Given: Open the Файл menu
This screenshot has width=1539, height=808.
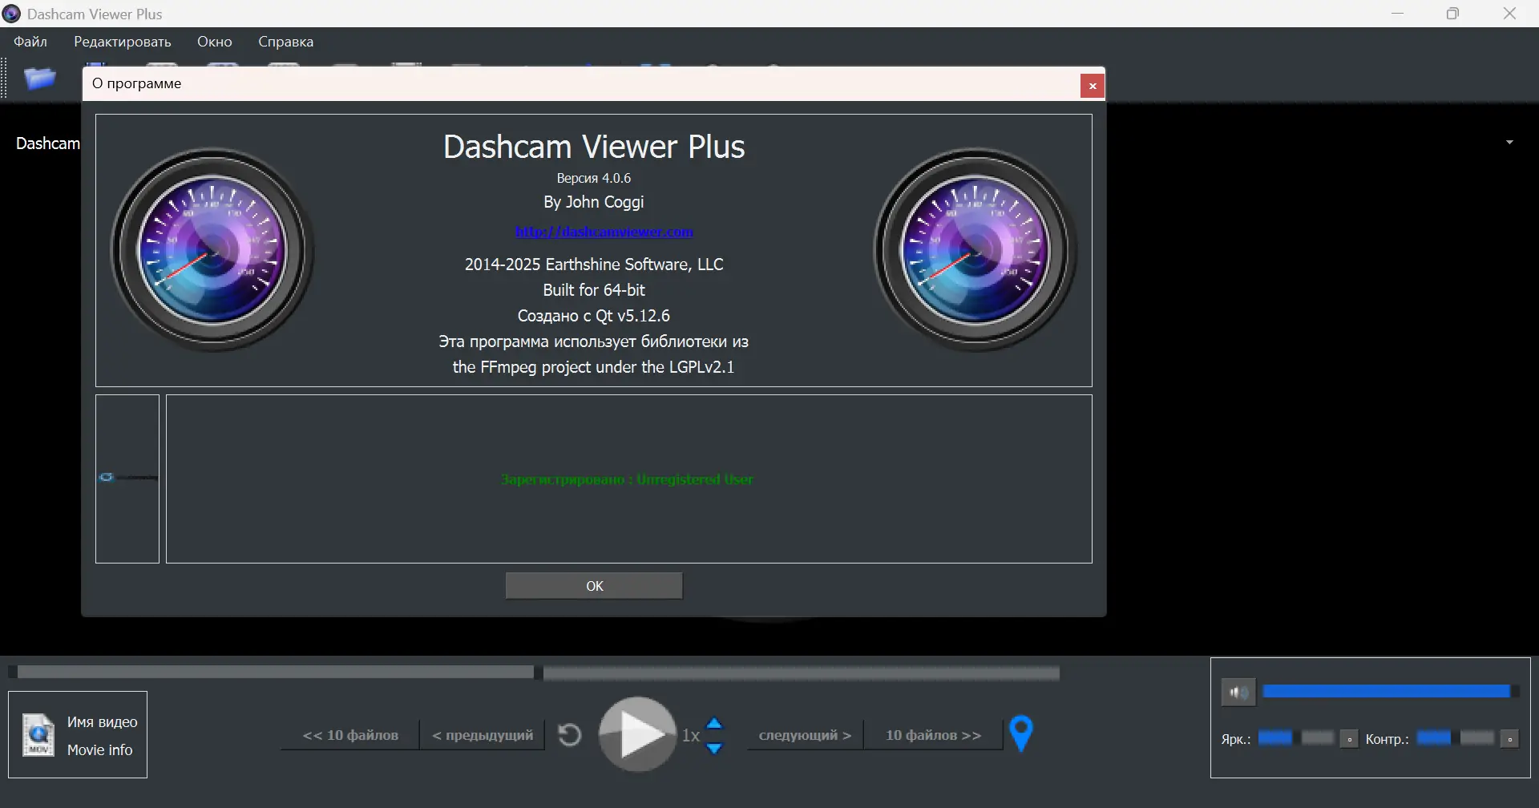Looking at the screenshot, I should (x=30, y=41).
